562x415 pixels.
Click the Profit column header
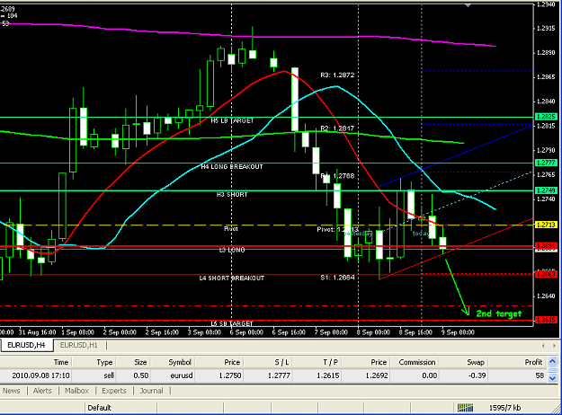click(518, 362)
